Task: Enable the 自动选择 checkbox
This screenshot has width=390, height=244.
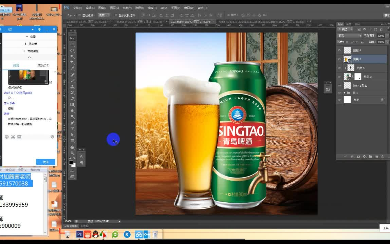Action: [x=80, y=15]
